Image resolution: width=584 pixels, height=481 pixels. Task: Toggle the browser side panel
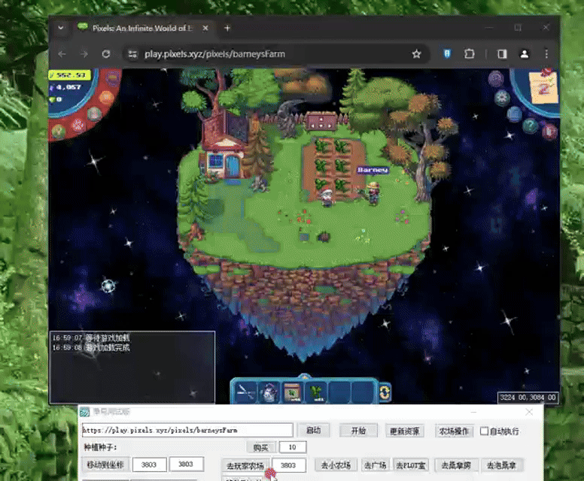click(502, 54)
